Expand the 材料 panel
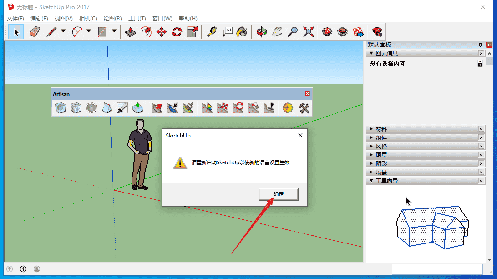The image size is (497, 279). [371, 129]
